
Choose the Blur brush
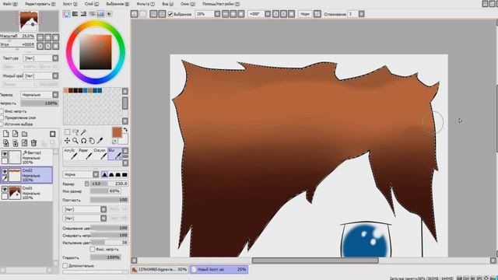click(x=114, y=154)
